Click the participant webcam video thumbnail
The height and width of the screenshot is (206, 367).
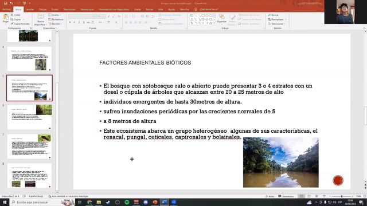click(x=345, y=12)
